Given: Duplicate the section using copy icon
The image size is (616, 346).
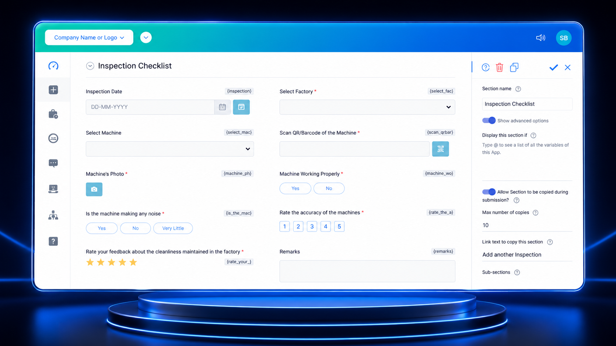Looking at the screenshot, I should point(514,67).
